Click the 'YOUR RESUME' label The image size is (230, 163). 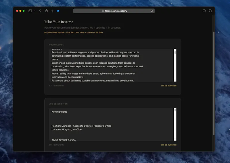click(56, 45)
